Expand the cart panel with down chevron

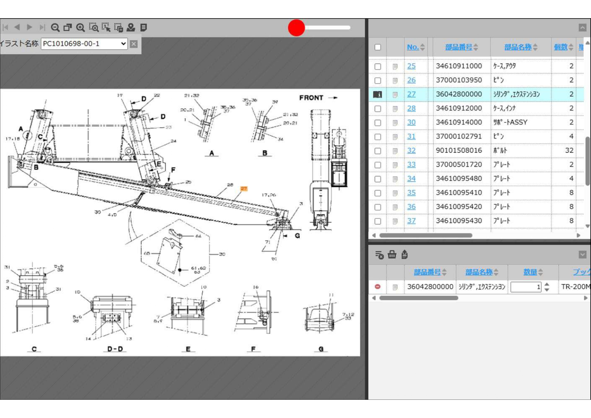pyautogui.click(x=582, y=255)
